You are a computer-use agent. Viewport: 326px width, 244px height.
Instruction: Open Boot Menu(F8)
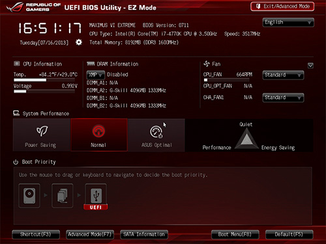(x=235, y=234)
